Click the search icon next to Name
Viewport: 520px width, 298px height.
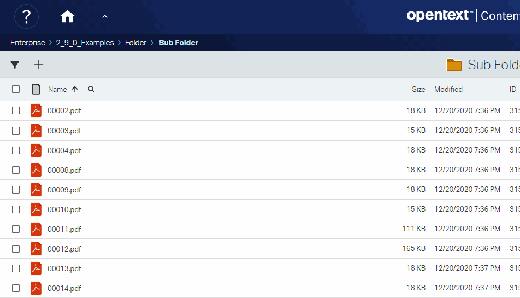[91, 89]
